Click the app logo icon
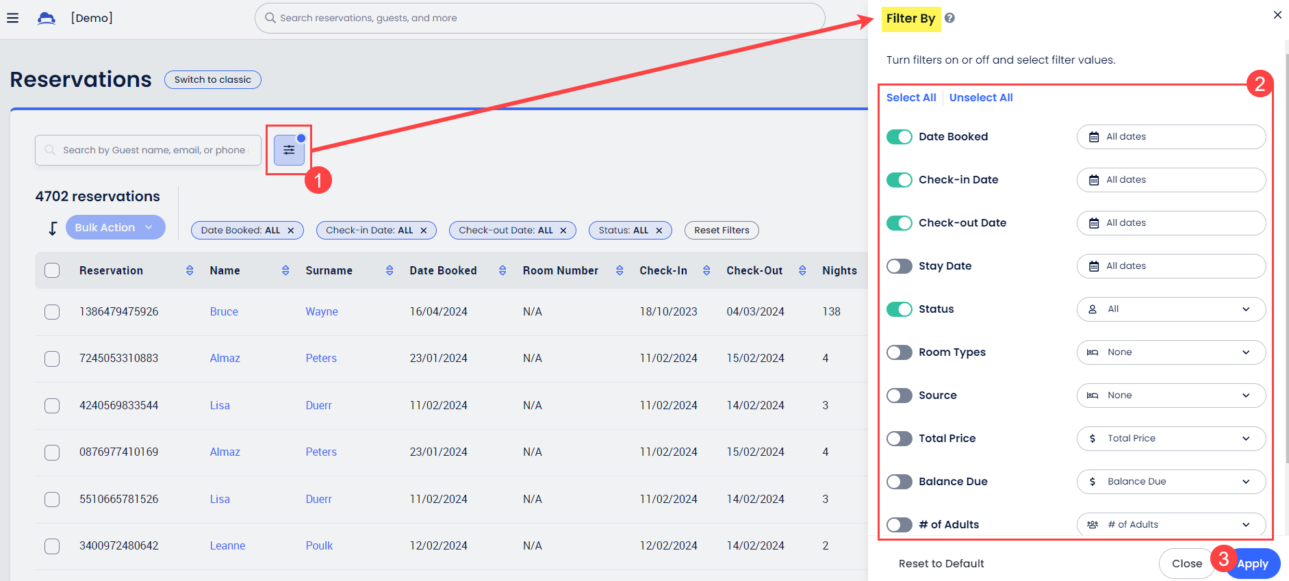The width and height of the screenshot is (1289, 581). (x=47, y=18)
